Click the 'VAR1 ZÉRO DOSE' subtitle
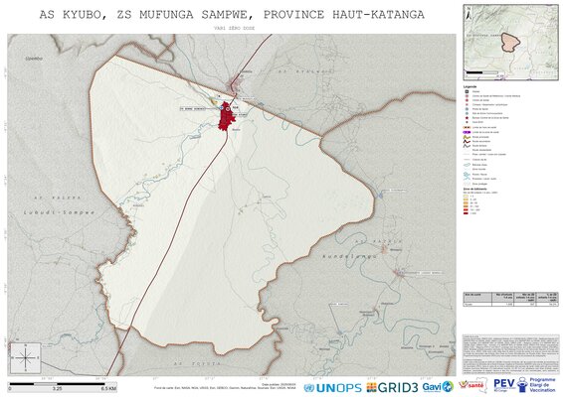 click(234, 28)
